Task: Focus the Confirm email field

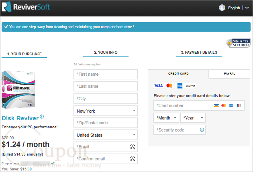Action: [106, 159]
